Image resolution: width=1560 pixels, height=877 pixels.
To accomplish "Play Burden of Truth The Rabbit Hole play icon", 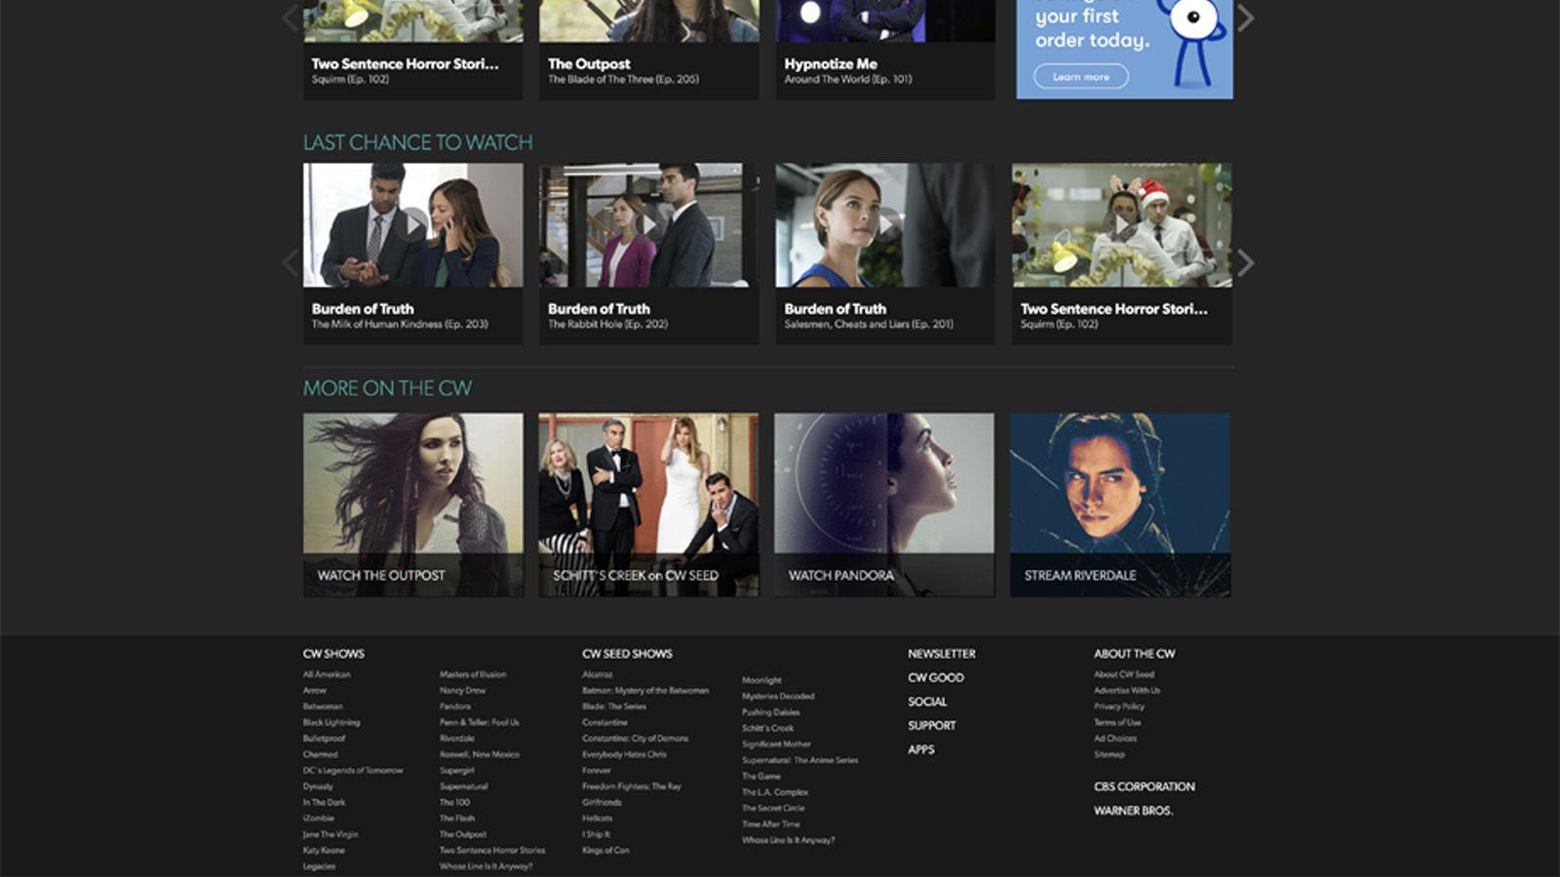I will 648,225.
